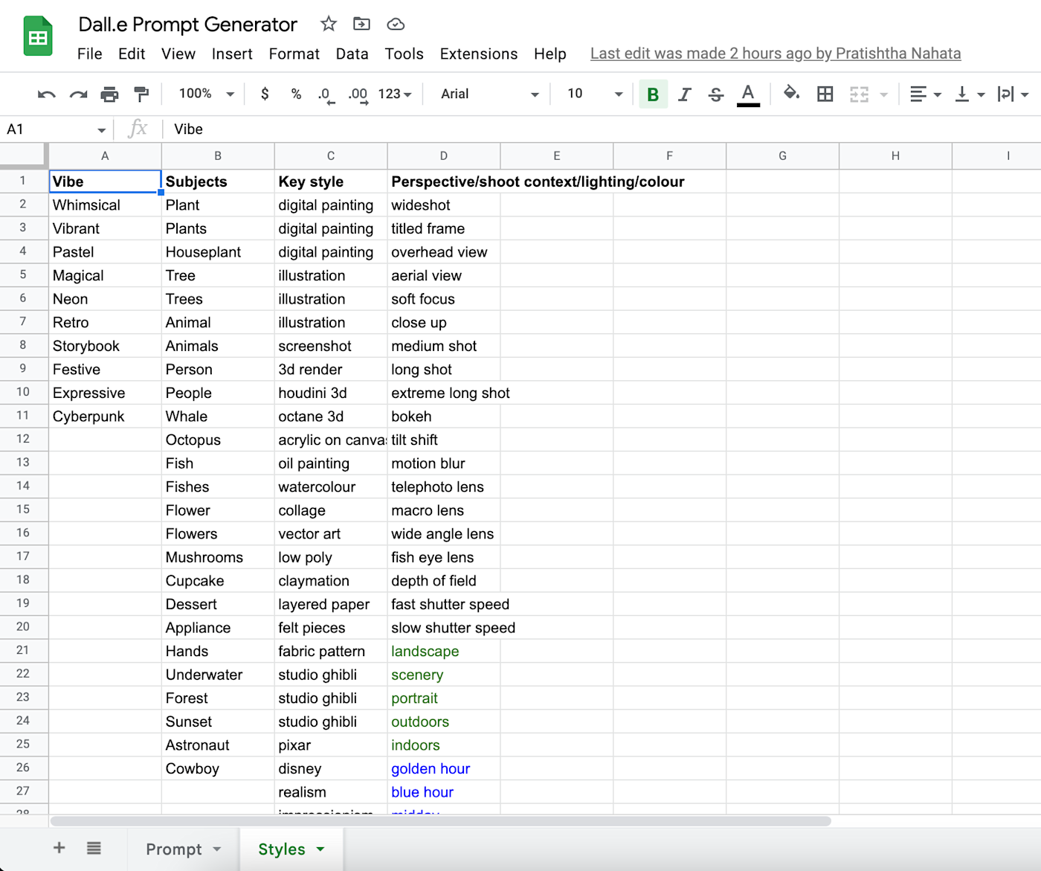Select the cell containing fish eye lens
1041x871 pixels.
click(444, 557)
